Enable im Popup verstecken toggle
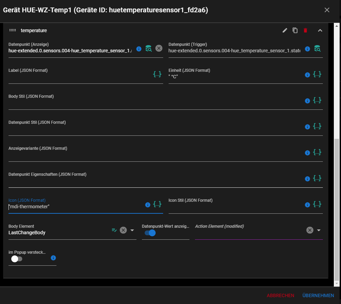The height and width of the screenshot is (304, 341). [x=16, y=259]
